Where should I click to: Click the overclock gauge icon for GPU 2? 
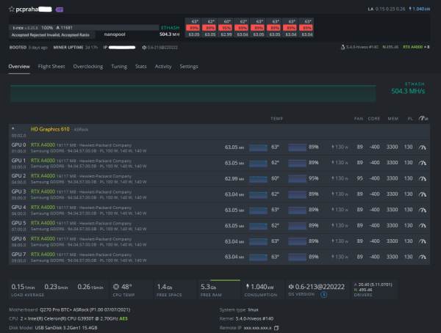(x=422, y=178)
